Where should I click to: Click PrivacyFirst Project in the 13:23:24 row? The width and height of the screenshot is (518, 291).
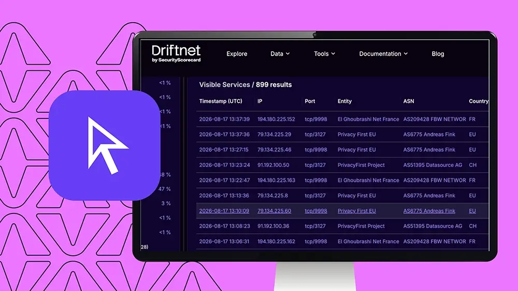361,165
